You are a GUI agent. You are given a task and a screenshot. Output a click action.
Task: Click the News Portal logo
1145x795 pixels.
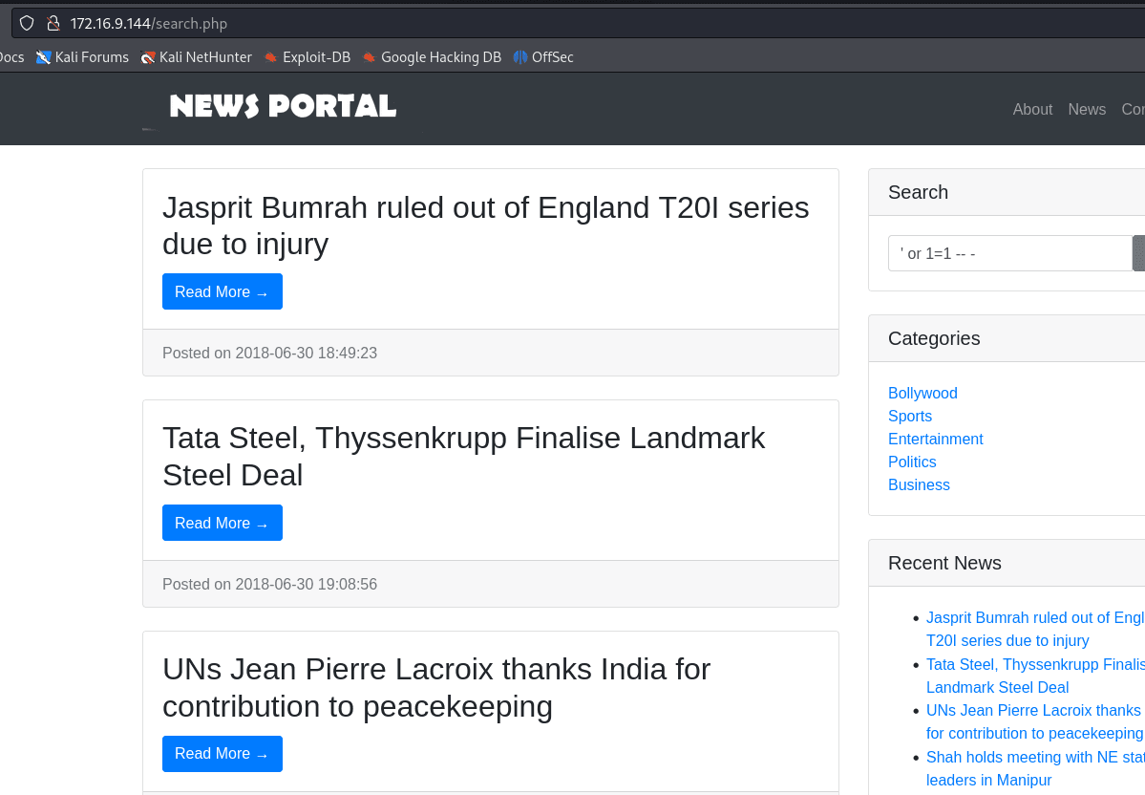[x=282, y=107]
